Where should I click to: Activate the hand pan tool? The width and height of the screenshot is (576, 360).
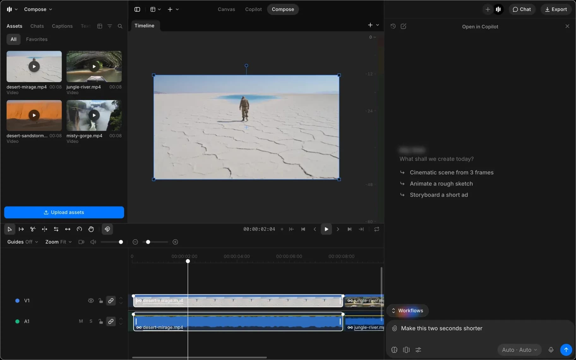click(91, 229)
